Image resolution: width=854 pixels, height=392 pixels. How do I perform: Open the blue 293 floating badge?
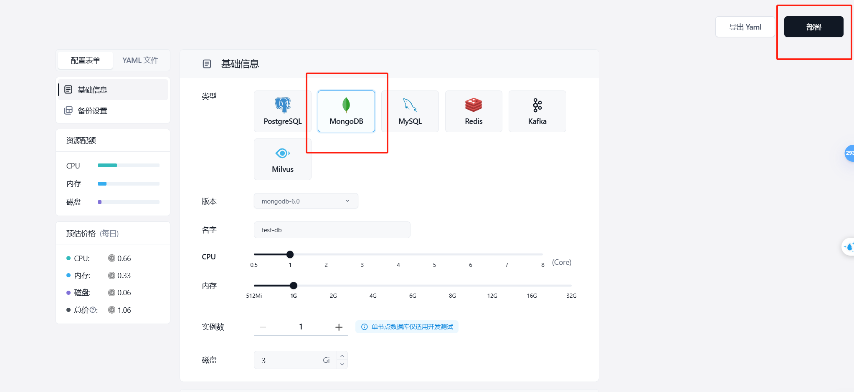pos(850,153)
